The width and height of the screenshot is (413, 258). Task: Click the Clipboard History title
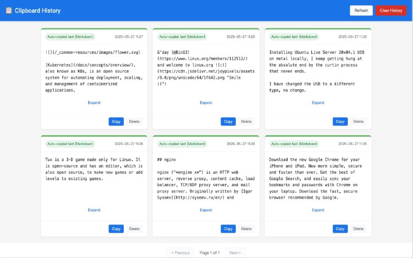[38, 10]
